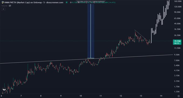Open chart settings via the target icon

[179, 96]
